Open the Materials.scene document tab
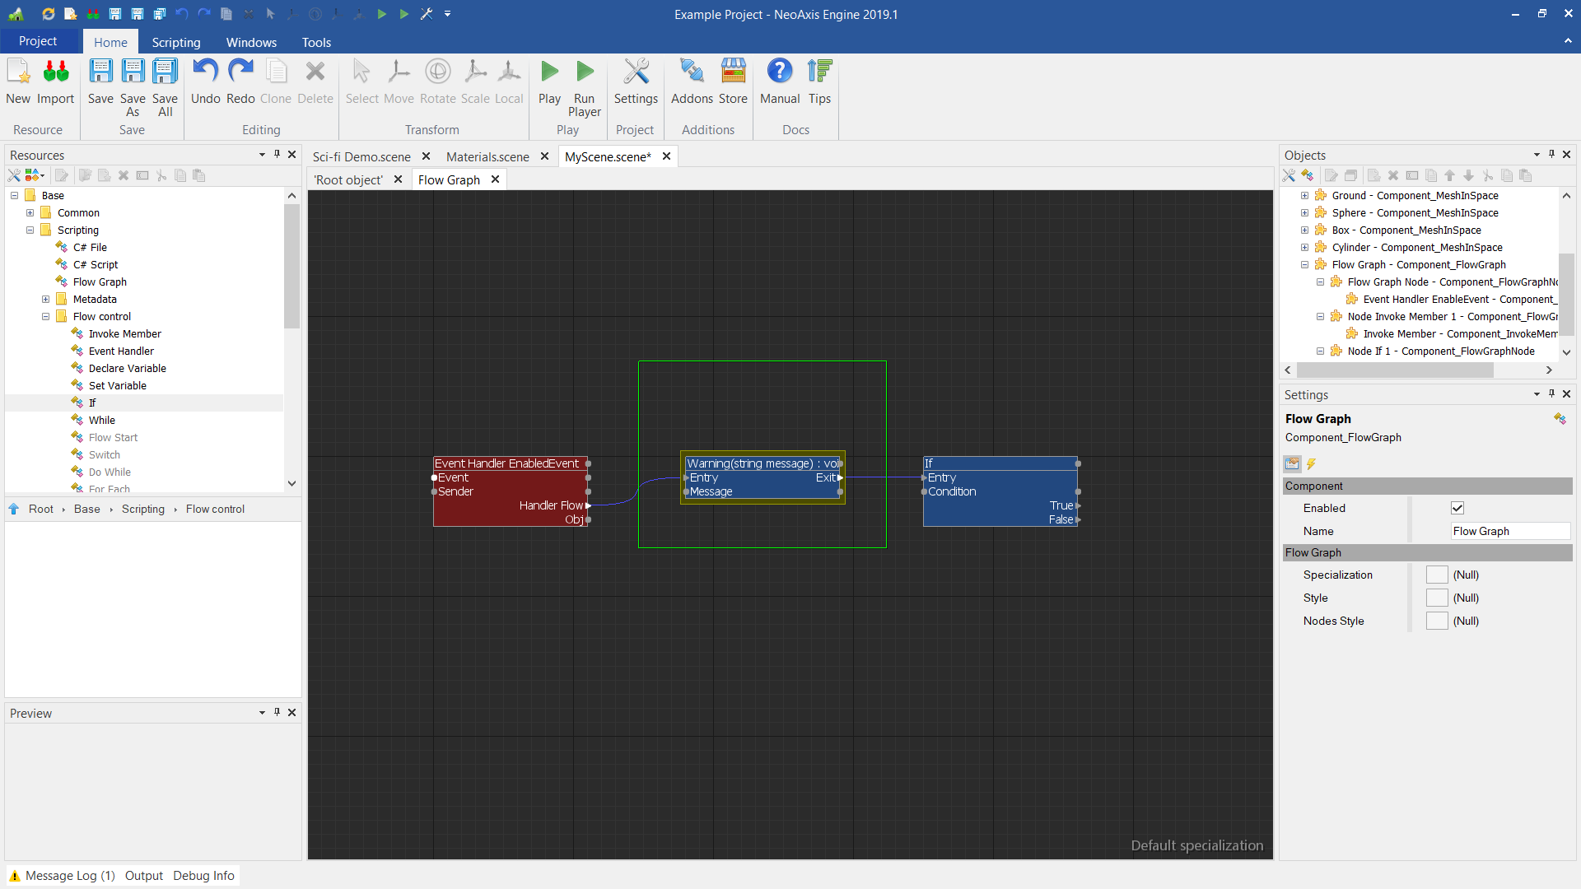 click(x=487, y=156)
